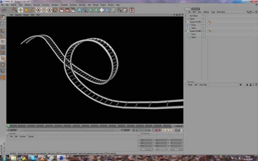Click the Apply button in Coordinates
The height and width of the screenshot is (161, 258).
176,149
